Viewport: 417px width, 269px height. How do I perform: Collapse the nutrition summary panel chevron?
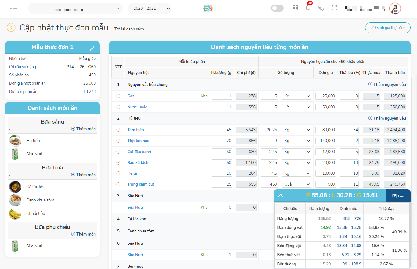point(281,196)
